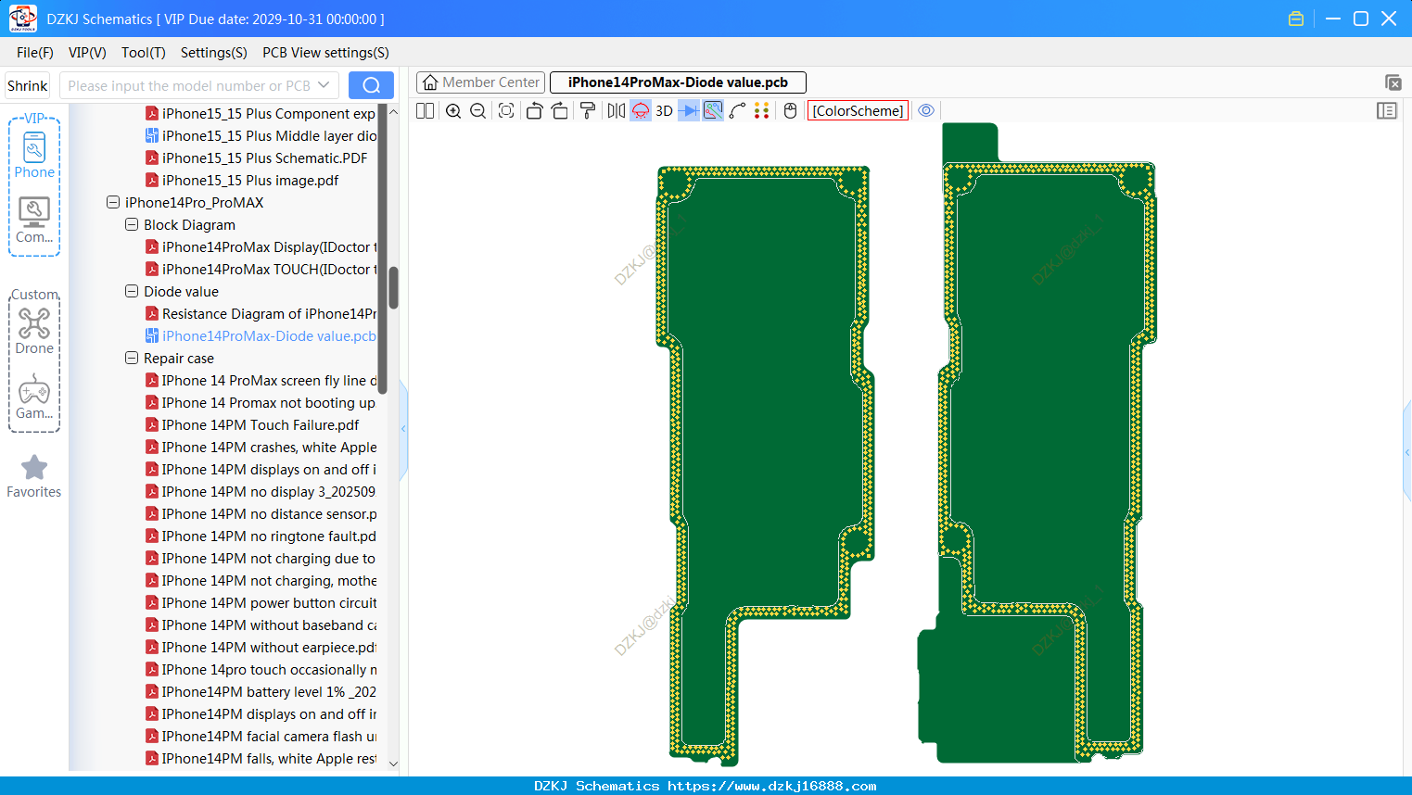Open the colored dots grid tool
Viewport: 1412px width, 795px height.
point(762,111)
